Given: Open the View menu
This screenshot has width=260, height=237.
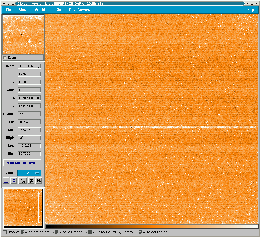Looking at the screenshot, I should [23, 10].
